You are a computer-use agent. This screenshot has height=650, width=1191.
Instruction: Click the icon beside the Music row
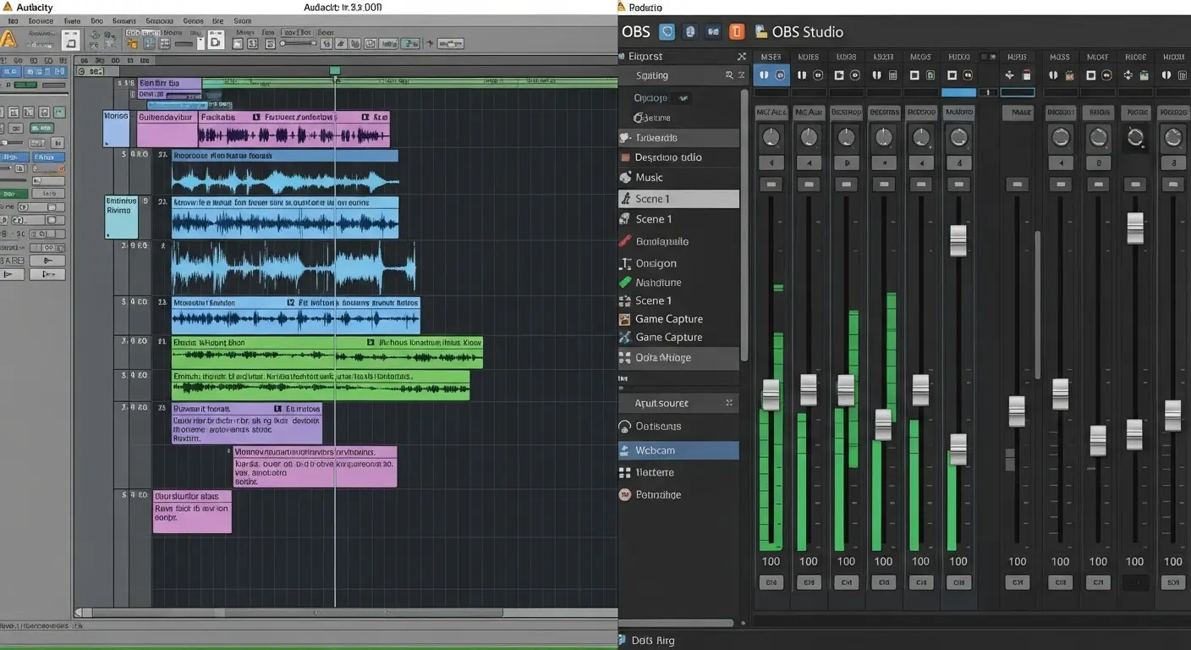(625, 178)
